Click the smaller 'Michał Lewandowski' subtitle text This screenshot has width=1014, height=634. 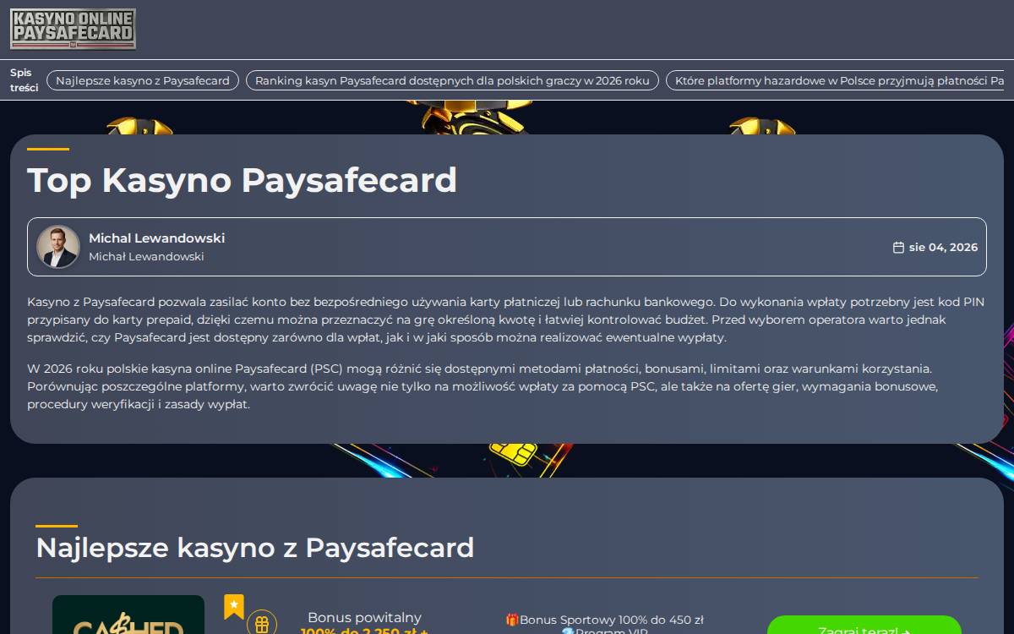click(146, 256)
